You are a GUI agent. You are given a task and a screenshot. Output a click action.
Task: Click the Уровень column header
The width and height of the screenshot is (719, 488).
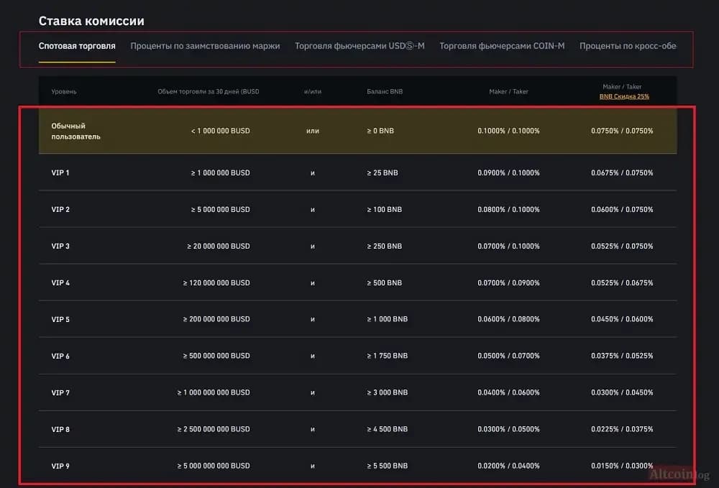coord(64,91)
